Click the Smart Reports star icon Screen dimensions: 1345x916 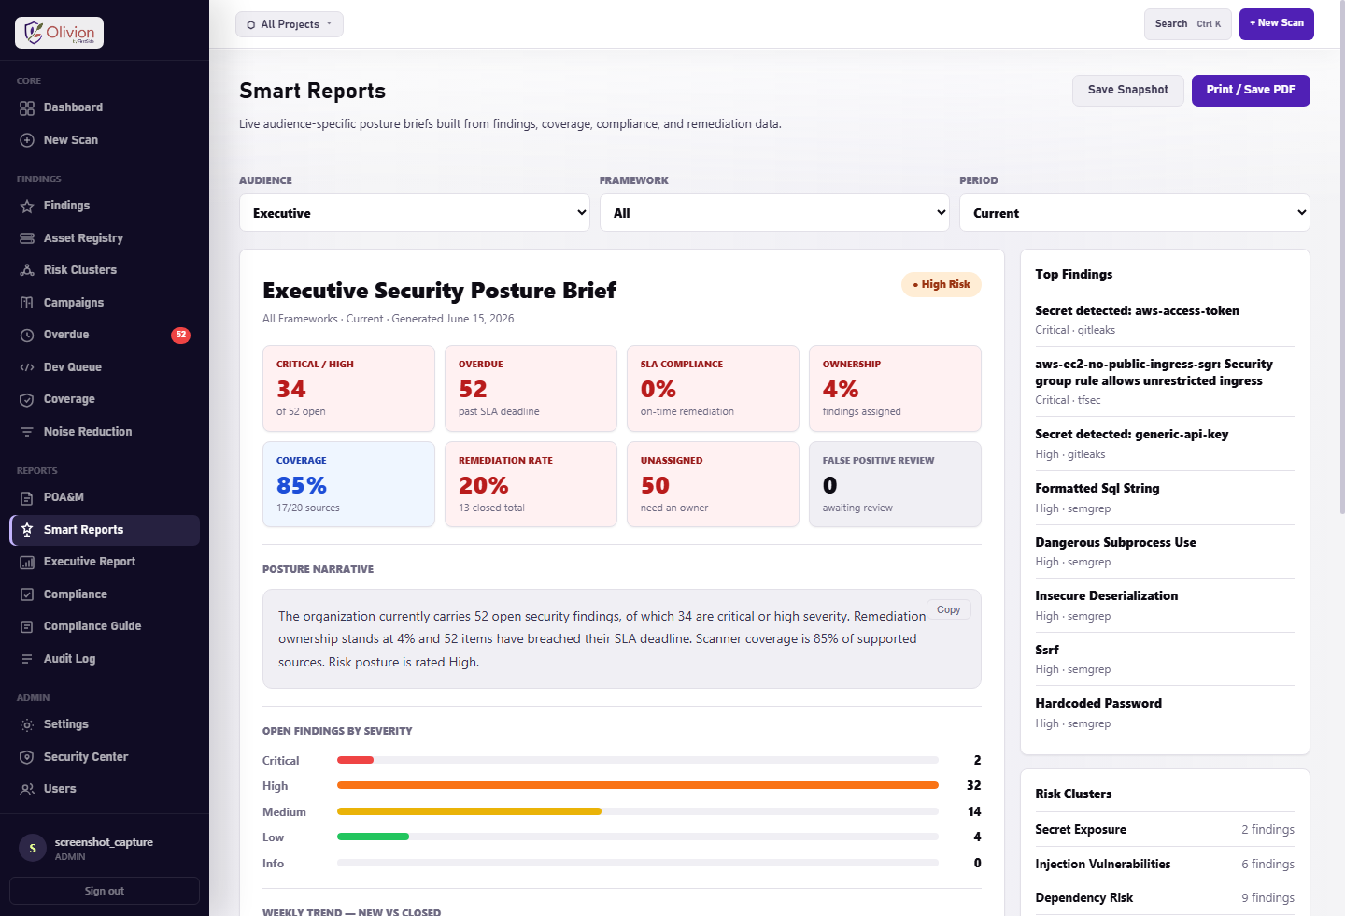click(x=27, y=530)
